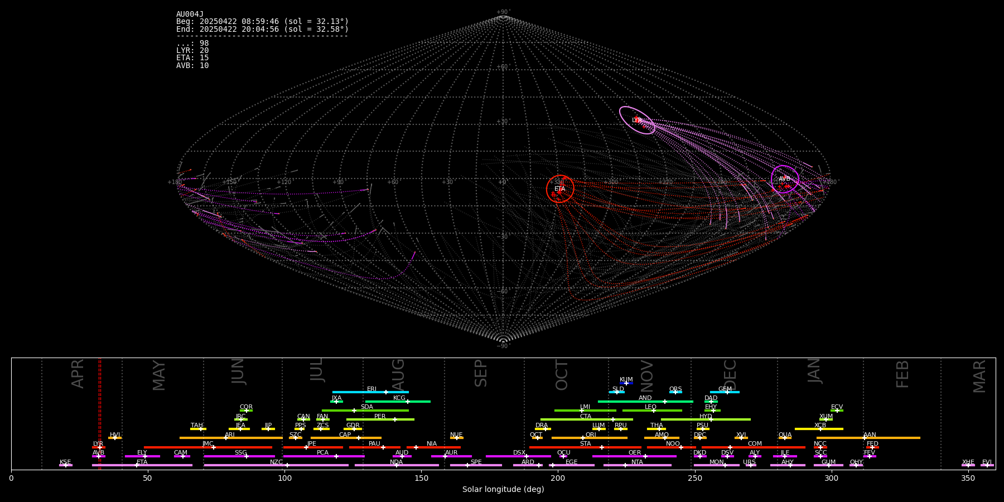Click the NOO shower label in timeline

pos(673,444)
